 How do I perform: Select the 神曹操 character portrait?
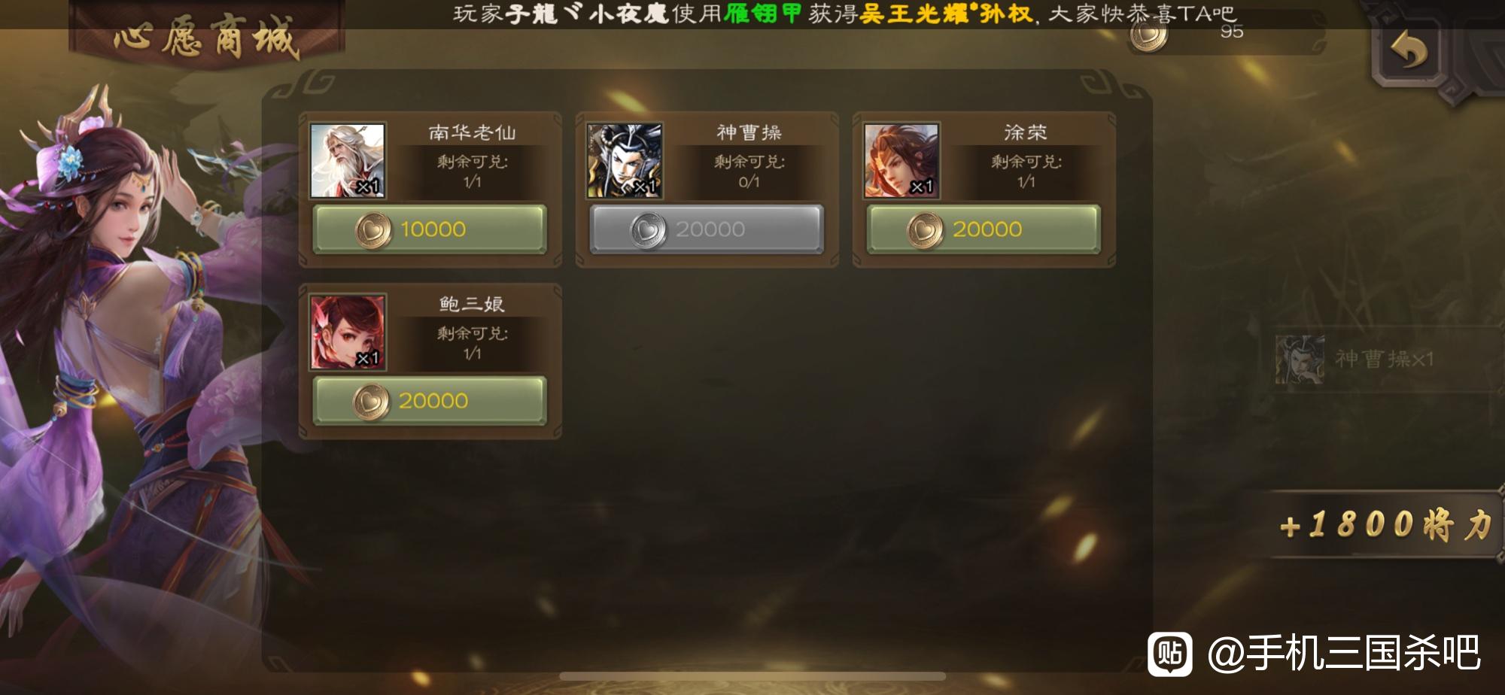click(625, 160)
